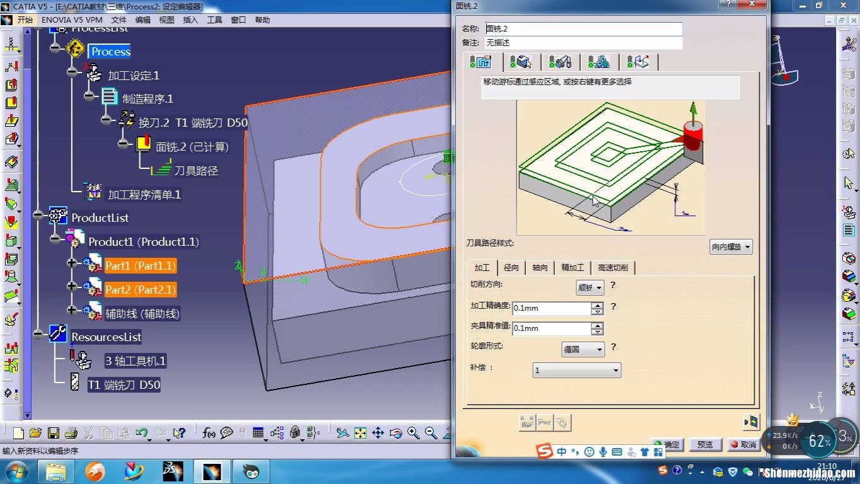Click the 取消 button
Viewport: 860px width, 484px height.
(743, 444)
